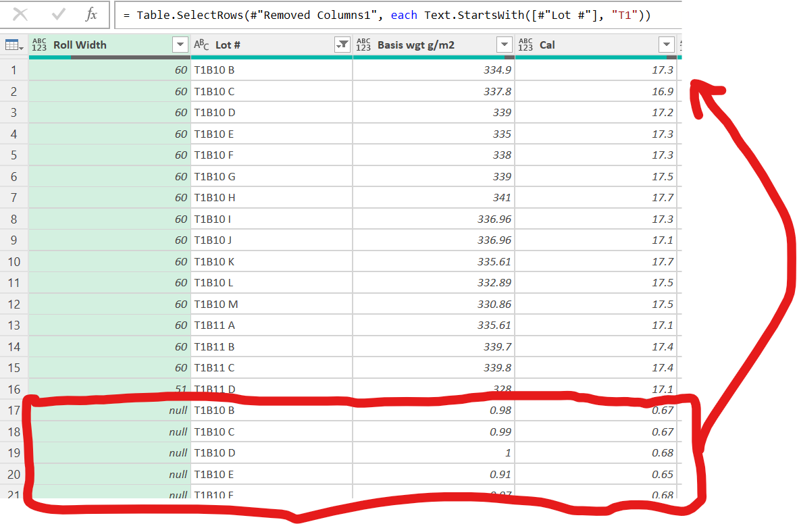Viewport: 797px width, 524px height.
Task: Select row number 20
Action: pos(14,474)
